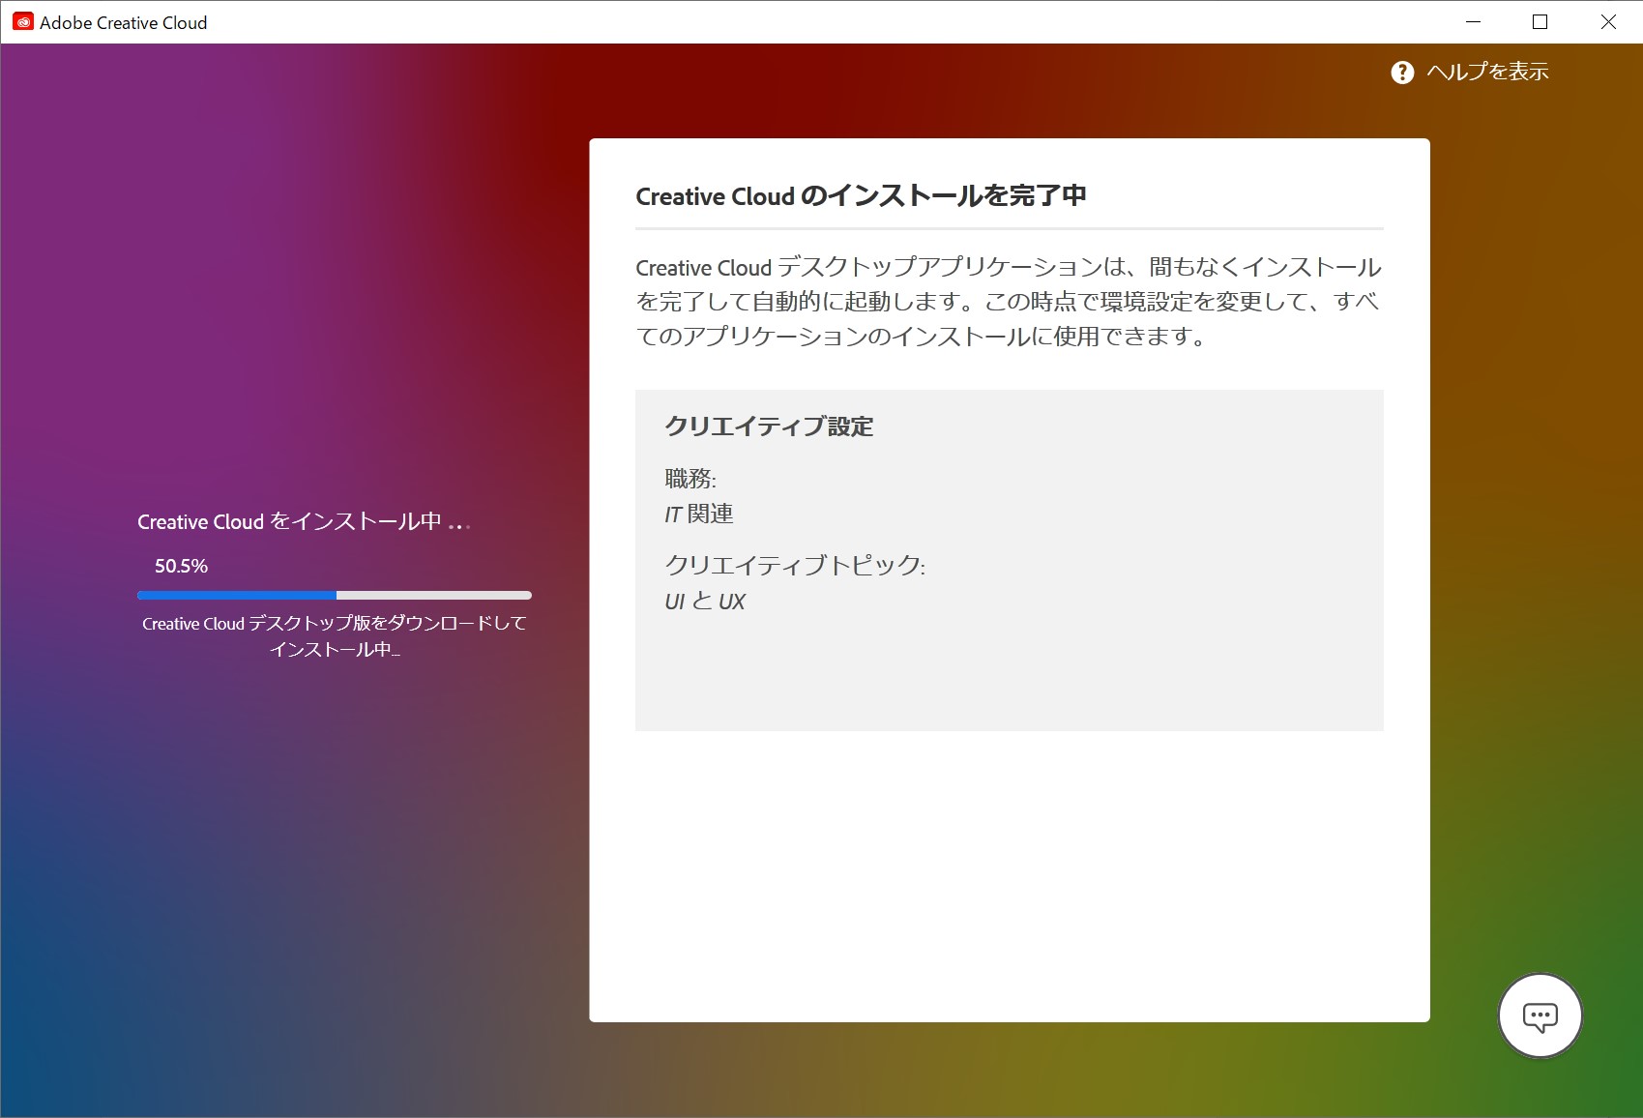1643x1118 pixels.
Task: Click the 'Creative Cloud のインストールを完了中' heading
Action: coord(861,196)
